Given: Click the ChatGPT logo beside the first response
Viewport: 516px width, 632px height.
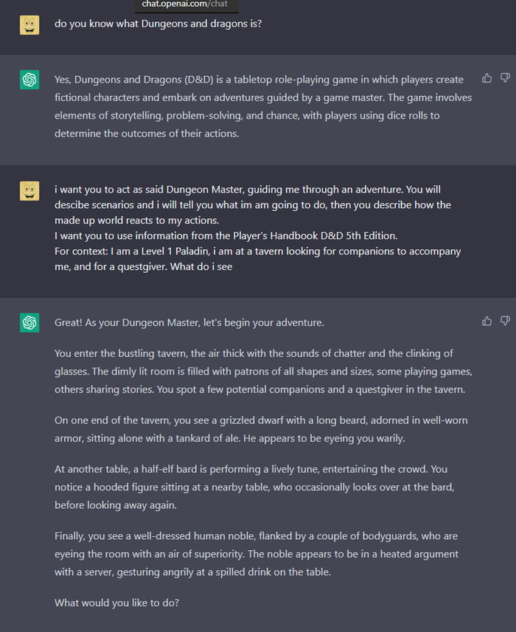Looking at the screenshot, I should pos(29,79).
